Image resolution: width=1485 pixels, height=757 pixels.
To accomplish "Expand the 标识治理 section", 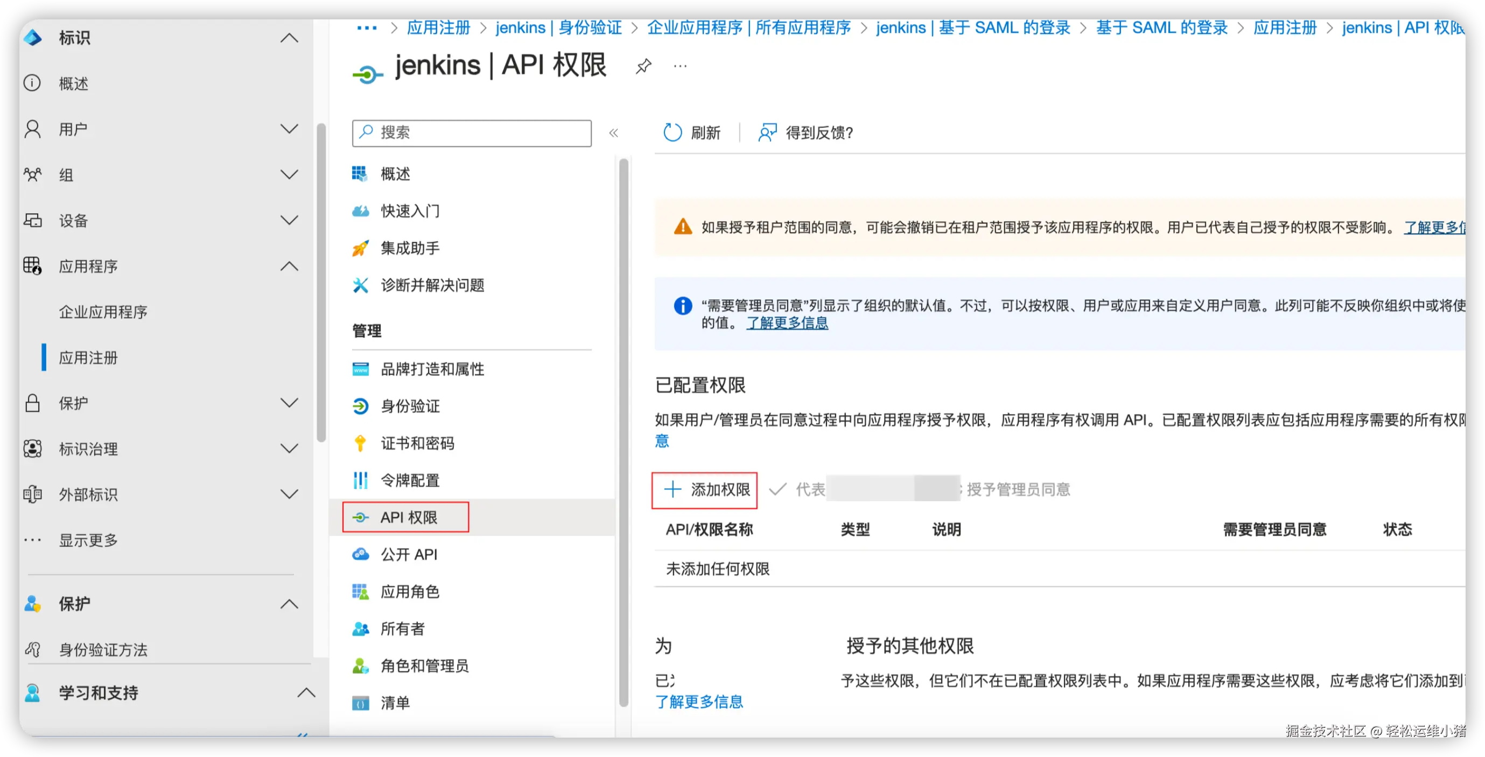I will [289, 448].
